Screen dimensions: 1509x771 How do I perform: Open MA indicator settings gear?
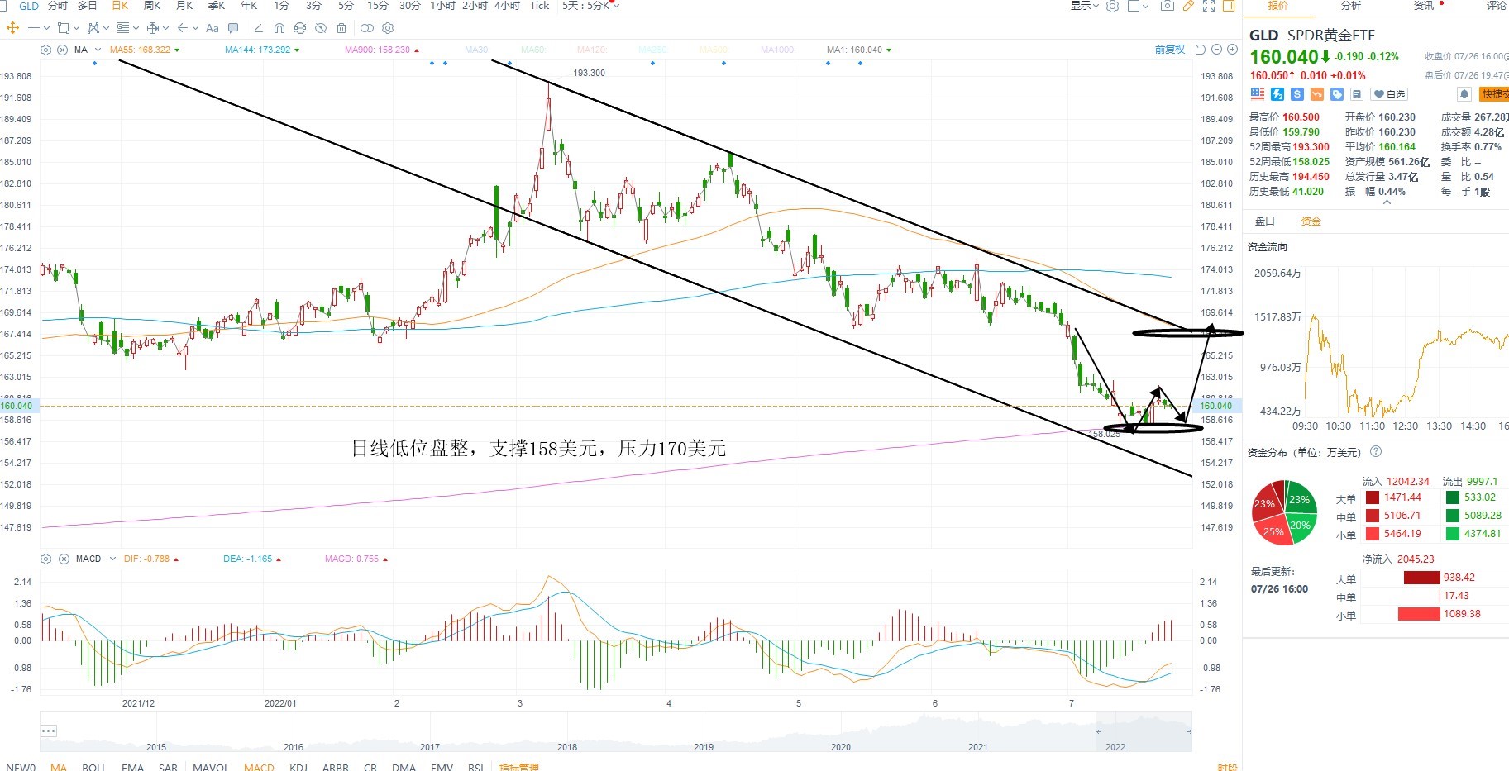[45, 50]
